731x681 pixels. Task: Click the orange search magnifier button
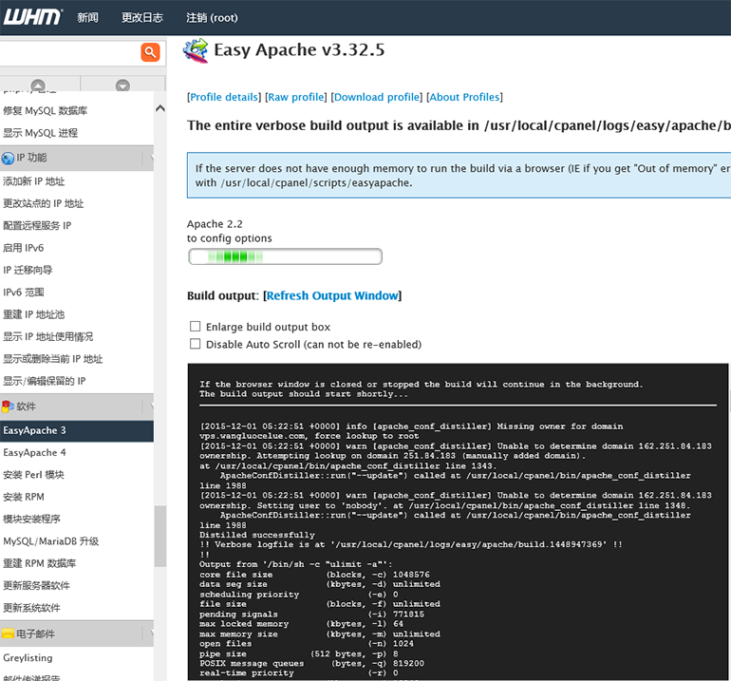tap(150, 52)
